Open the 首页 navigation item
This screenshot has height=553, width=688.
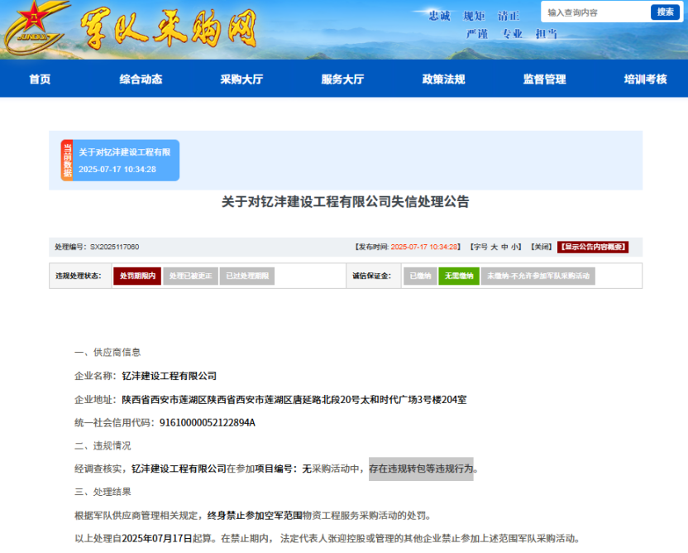pyautogui.click(x=40, y=79)
